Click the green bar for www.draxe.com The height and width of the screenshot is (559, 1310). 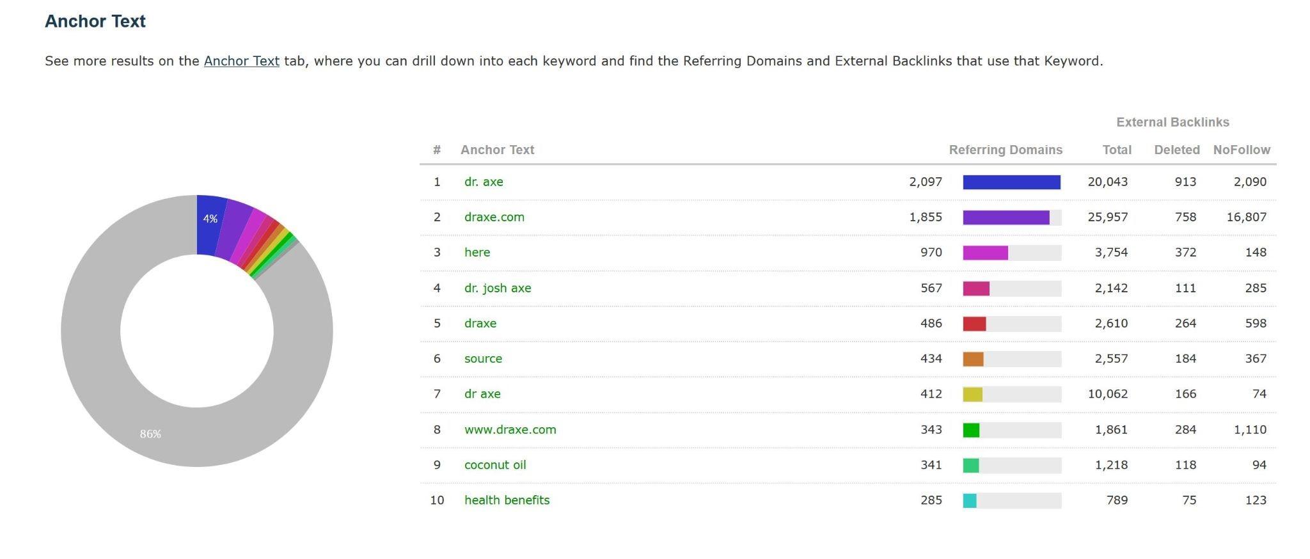971,430
